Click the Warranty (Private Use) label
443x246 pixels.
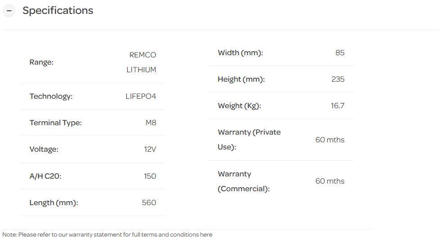coord(249,140)
